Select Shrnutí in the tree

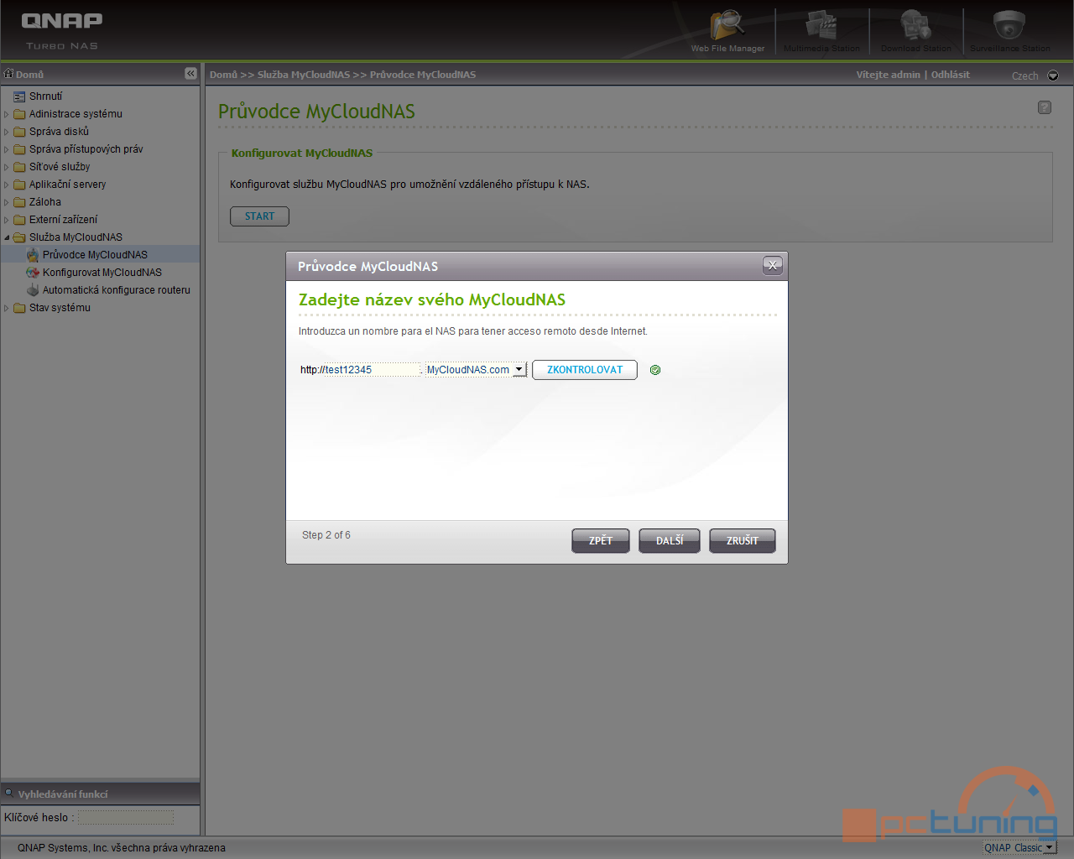pos(45,96)
